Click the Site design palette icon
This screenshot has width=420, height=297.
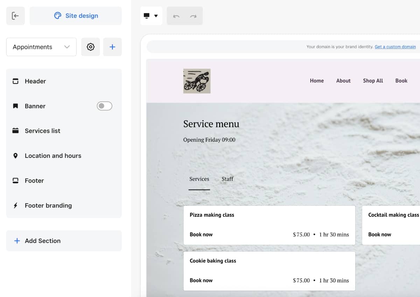pos(58,16)
